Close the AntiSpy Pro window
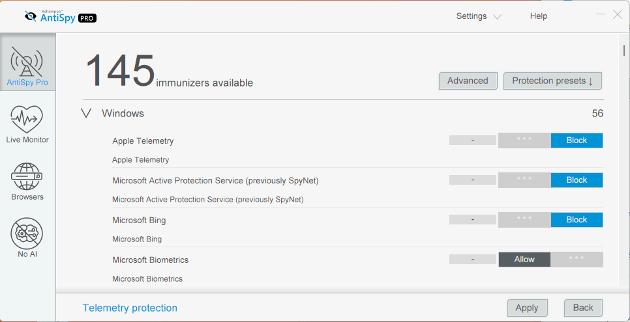Screen dimensions: 630x322 [618, 14]
